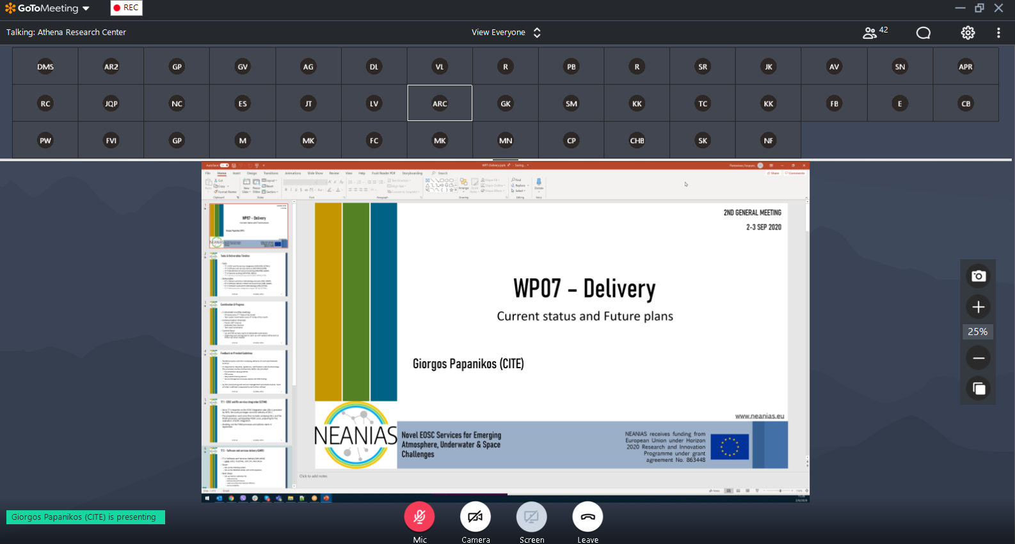The image size is (1015, 544).
Task: Select the NC participant tile
Action: (x=177, y=104)
